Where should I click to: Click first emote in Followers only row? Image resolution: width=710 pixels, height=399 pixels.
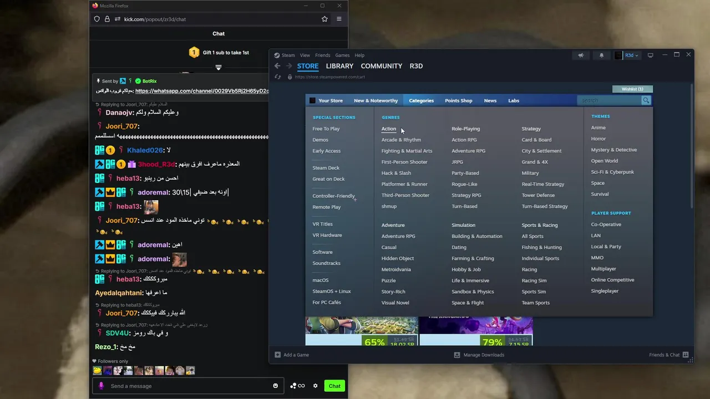[x=97, y=371]
